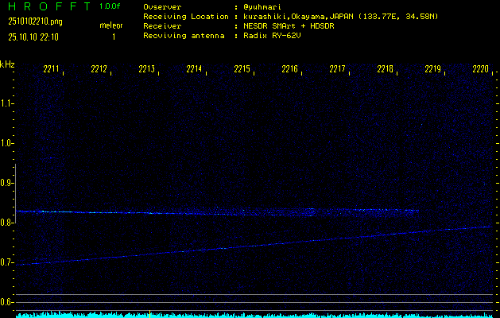Click the Radix RV-62V antenna text
500x318 pixels.
(x=274, y=37)
